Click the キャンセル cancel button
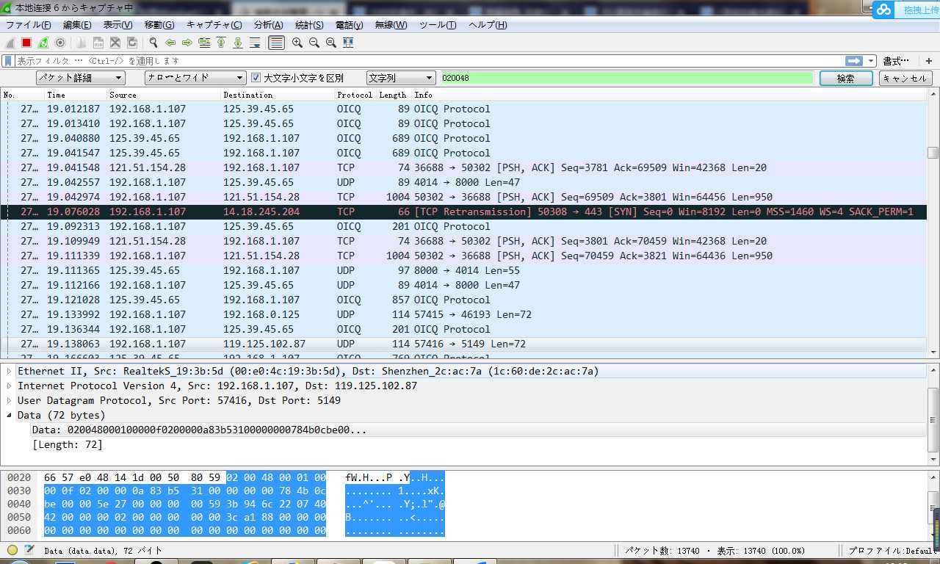 point(905,78)
